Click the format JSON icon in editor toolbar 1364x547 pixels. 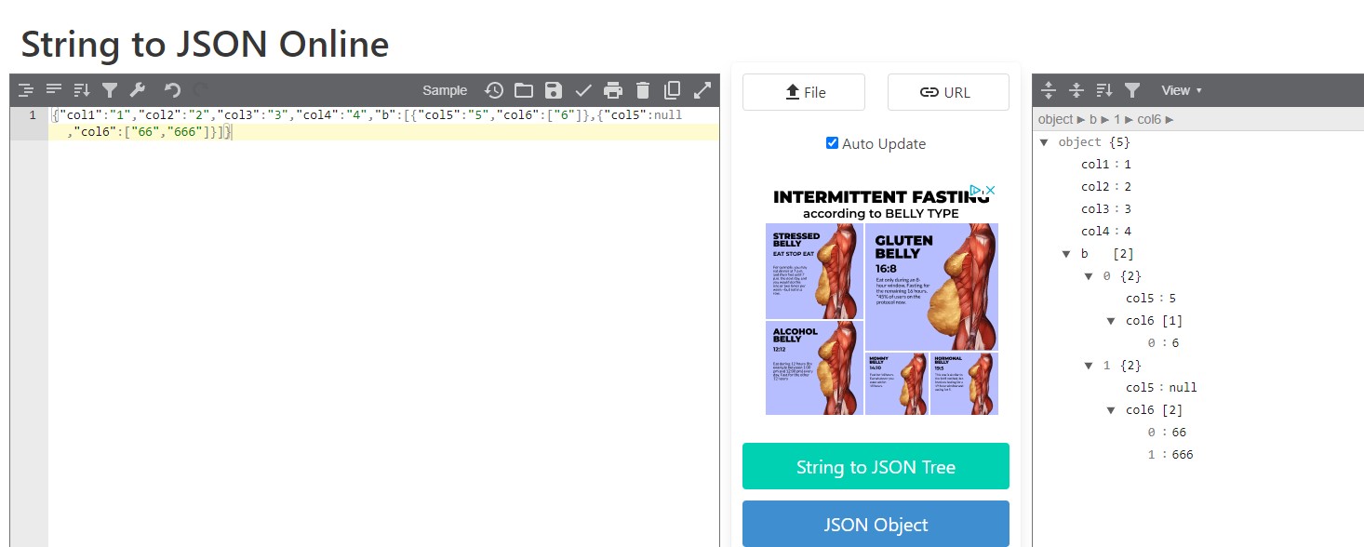[x=26, y=90]
